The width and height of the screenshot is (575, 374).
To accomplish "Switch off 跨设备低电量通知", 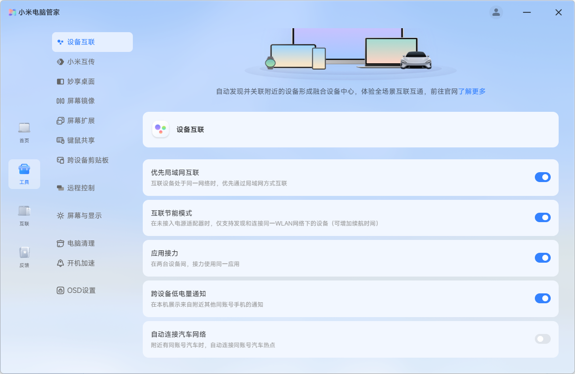I will [543, 299].
